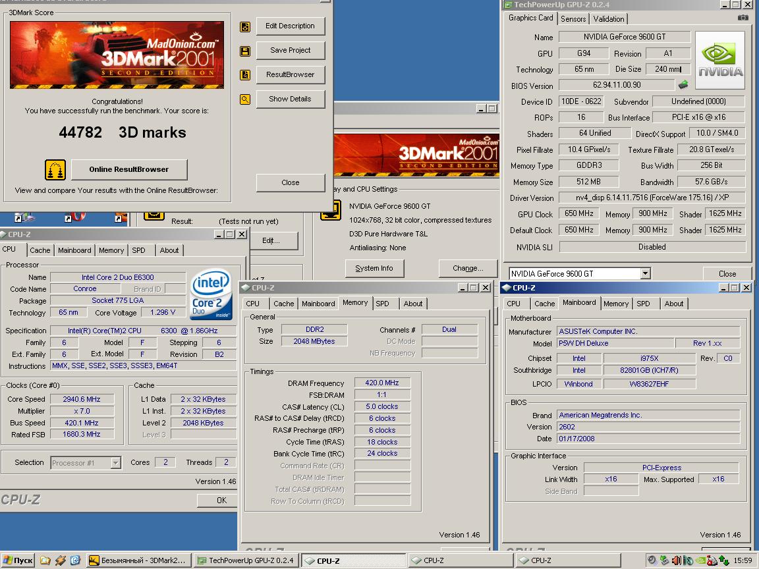Click the Southbridge value '82801GB (ICH7/R)'

(649, 370)
